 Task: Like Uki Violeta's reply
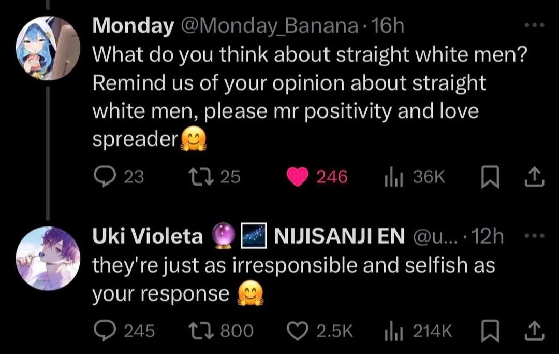(297, 330)
